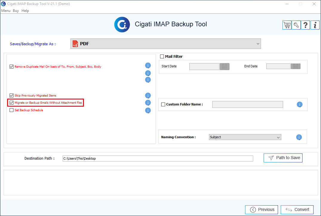Screen dimensions: 321x216
Task: Open the question mark help icon
Action: [305, 25]
